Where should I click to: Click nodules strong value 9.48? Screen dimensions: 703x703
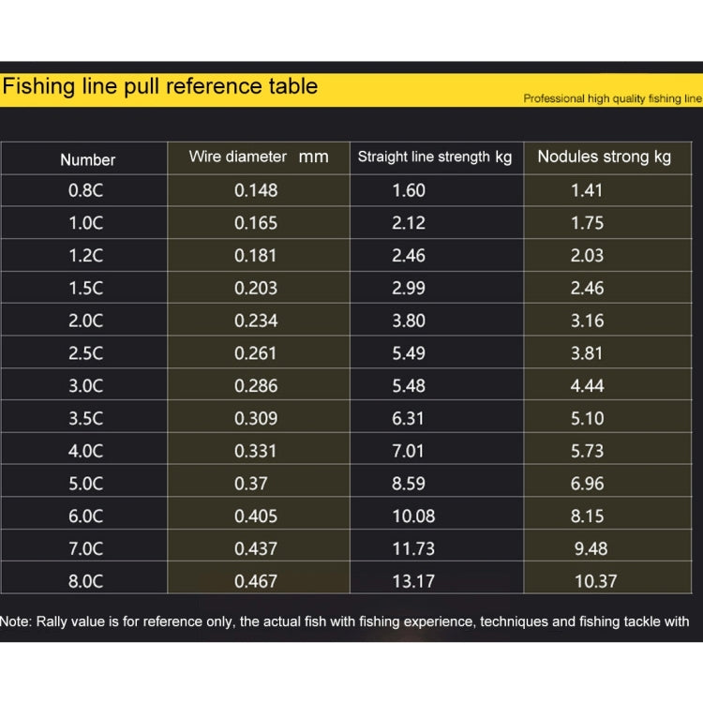point(591,548)
